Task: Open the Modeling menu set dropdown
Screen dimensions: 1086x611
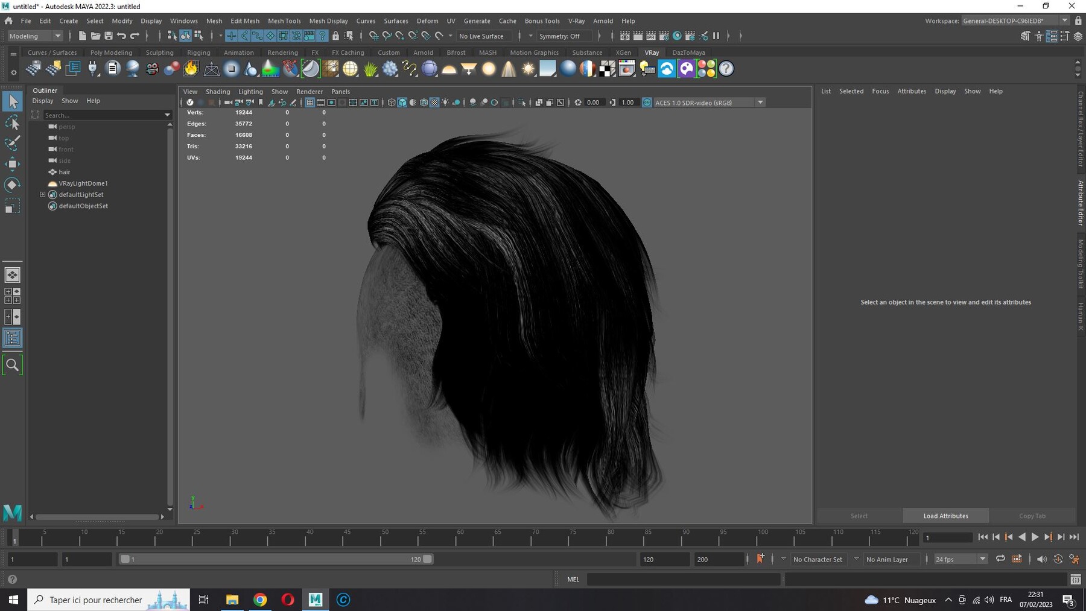Action: point(35,36)
